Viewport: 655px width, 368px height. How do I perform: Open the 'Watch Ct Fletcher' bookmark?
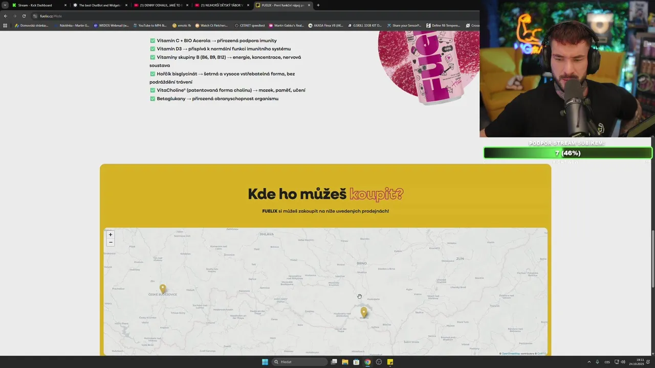(x=211, y=25)
